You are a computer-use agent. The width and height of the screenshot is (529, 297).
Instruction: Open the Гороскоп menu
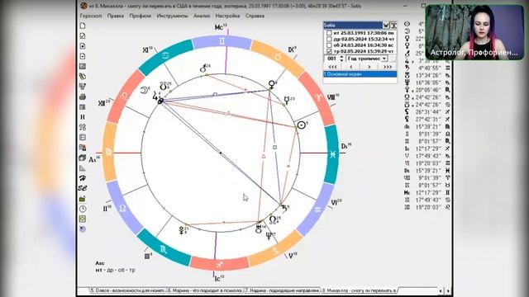click(91, 16)
